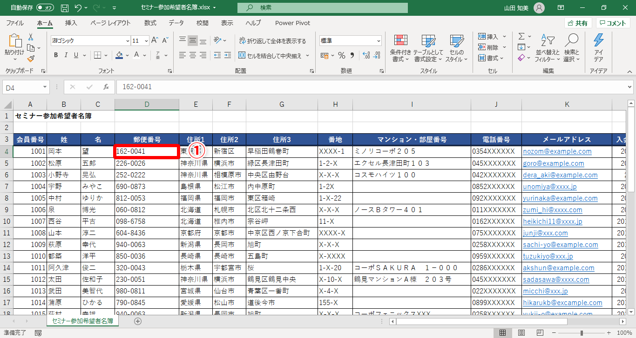Image resolution: width=636 pixels, height=338 pixels.
Task: Toggle Bold formatting
Action: [x=56, y=55]
